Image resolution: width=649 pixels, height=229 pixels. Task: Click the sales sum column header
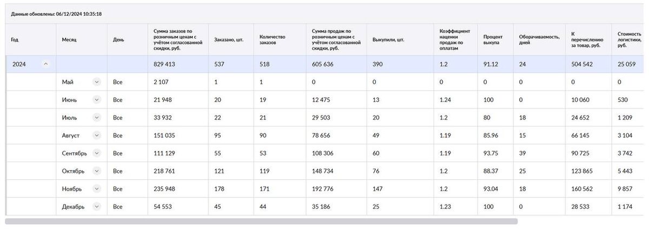click(336, 39)
